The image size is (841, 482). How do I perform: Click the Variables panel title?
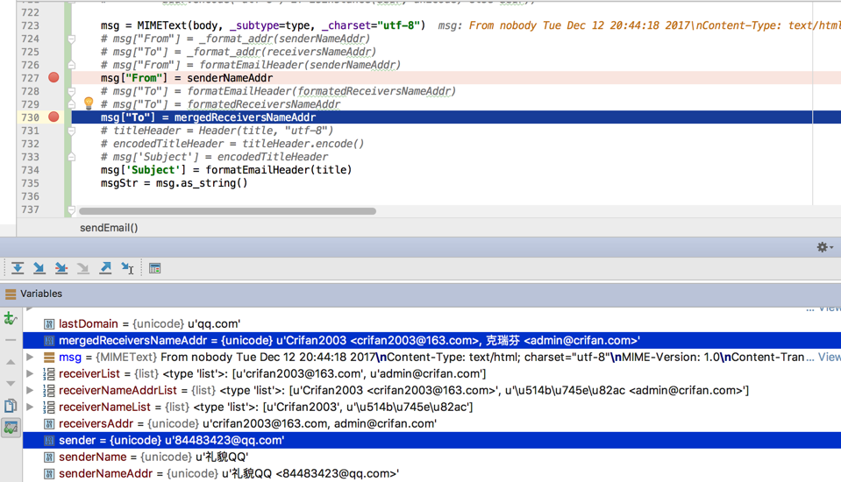(x=41, y=294)
